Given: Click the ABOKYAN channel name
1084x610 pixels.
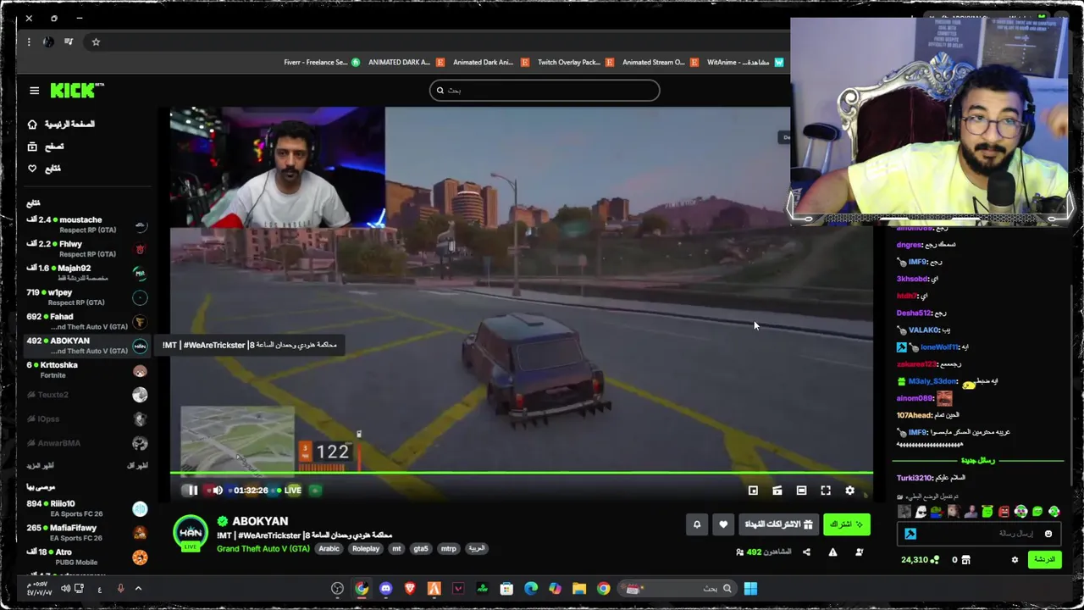Looking at the screenshot, I should (x=260, y=521).
